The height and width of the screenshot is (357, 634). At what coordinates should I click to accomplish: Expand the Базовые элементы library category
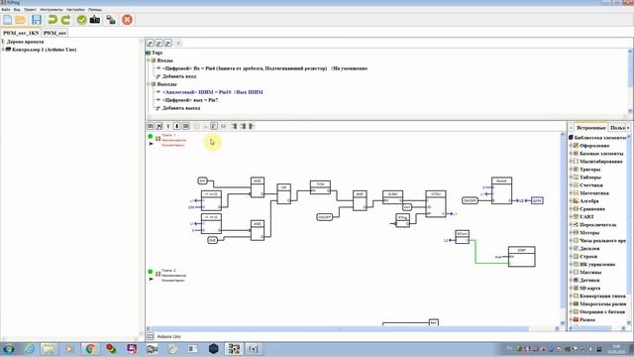571,154
